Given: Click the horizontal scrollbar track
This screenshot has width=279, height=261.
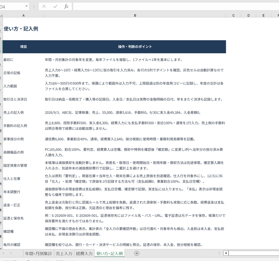Looking at the screenshot, I should (254, 253).
